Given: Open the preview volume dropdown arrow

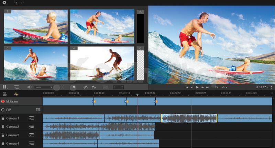Looking at the screenshot, I should (x=227, y=87).
